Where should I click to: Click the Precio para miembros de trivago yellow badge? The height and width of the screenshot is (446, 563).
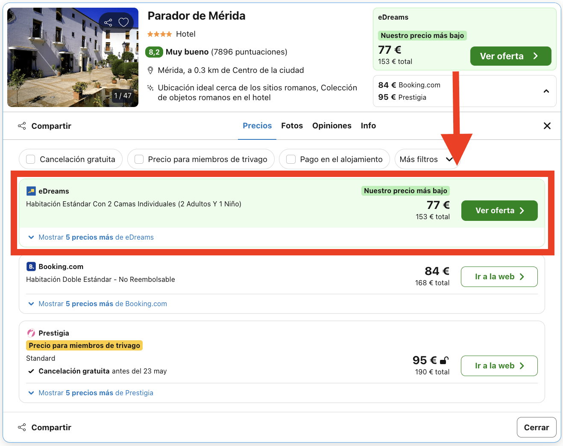pos(85,345)
